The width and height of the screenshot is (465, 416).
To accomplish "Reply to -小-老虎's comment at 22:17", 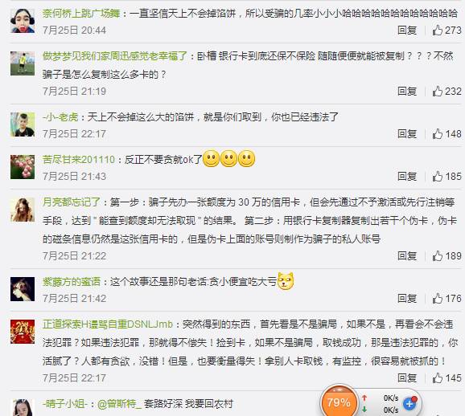I will [x=407, y=134].
